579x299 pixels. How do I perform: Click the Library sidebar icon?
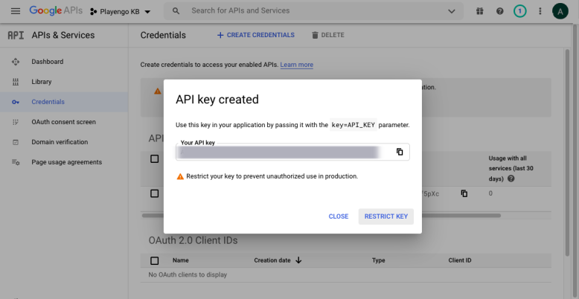point(16,82)
